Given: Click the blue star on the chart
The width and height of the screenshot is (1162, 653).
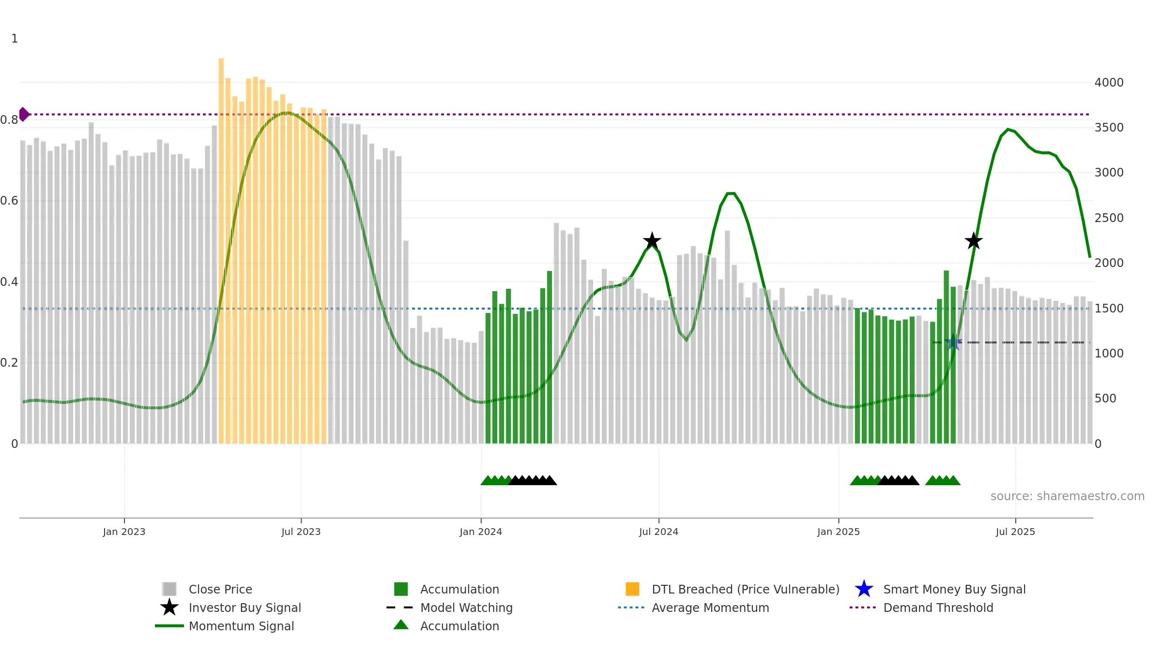Looking at the screenshot, I should pyautogui.click(x=953, y=342).
